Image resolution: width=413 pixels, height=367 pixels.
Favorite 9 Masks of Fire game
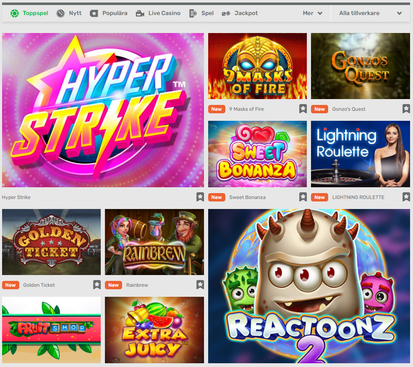pos(303,109)
